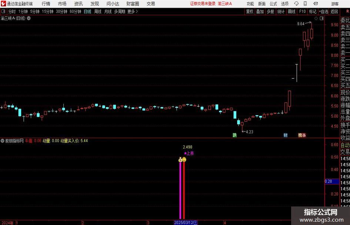Click the 通达信 red logo icon

[x=3, y=4]
